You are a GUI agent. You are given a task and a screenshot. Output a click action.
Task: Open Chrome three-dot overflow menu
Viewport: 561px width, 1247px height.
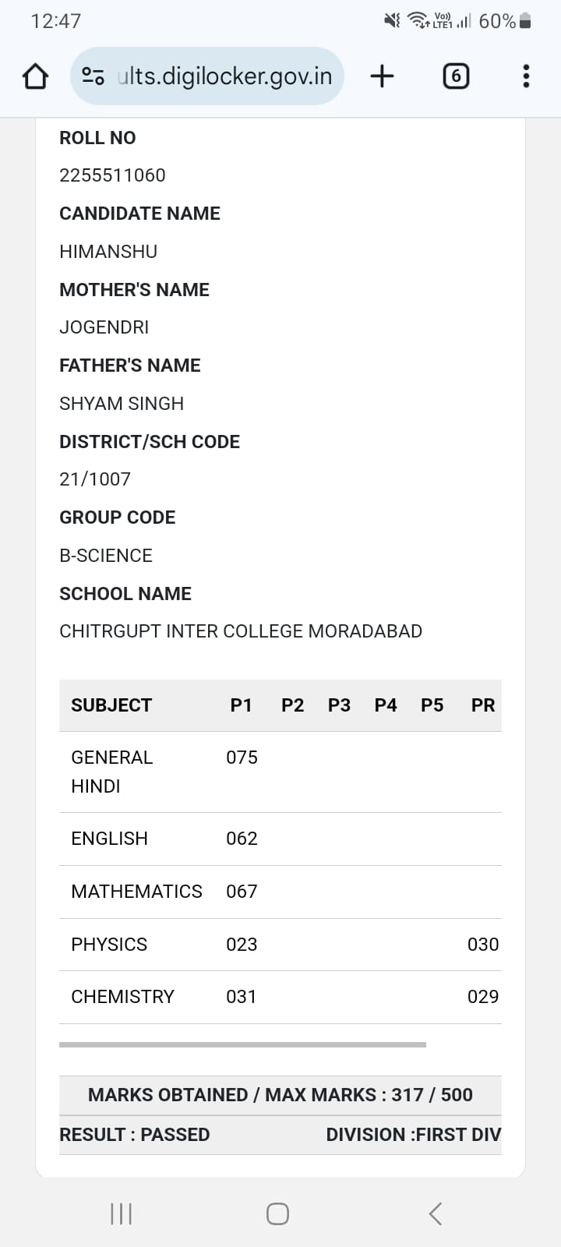pos(526,76)
